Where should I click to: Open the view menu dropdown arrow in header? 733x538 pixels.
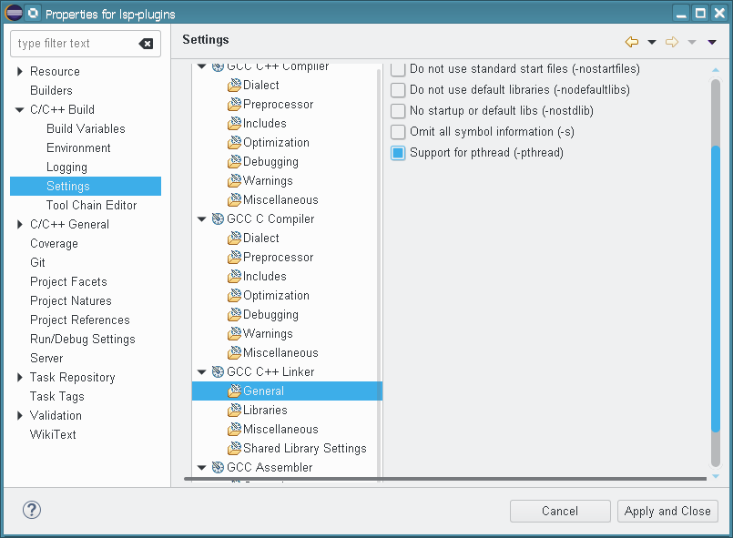712,42
